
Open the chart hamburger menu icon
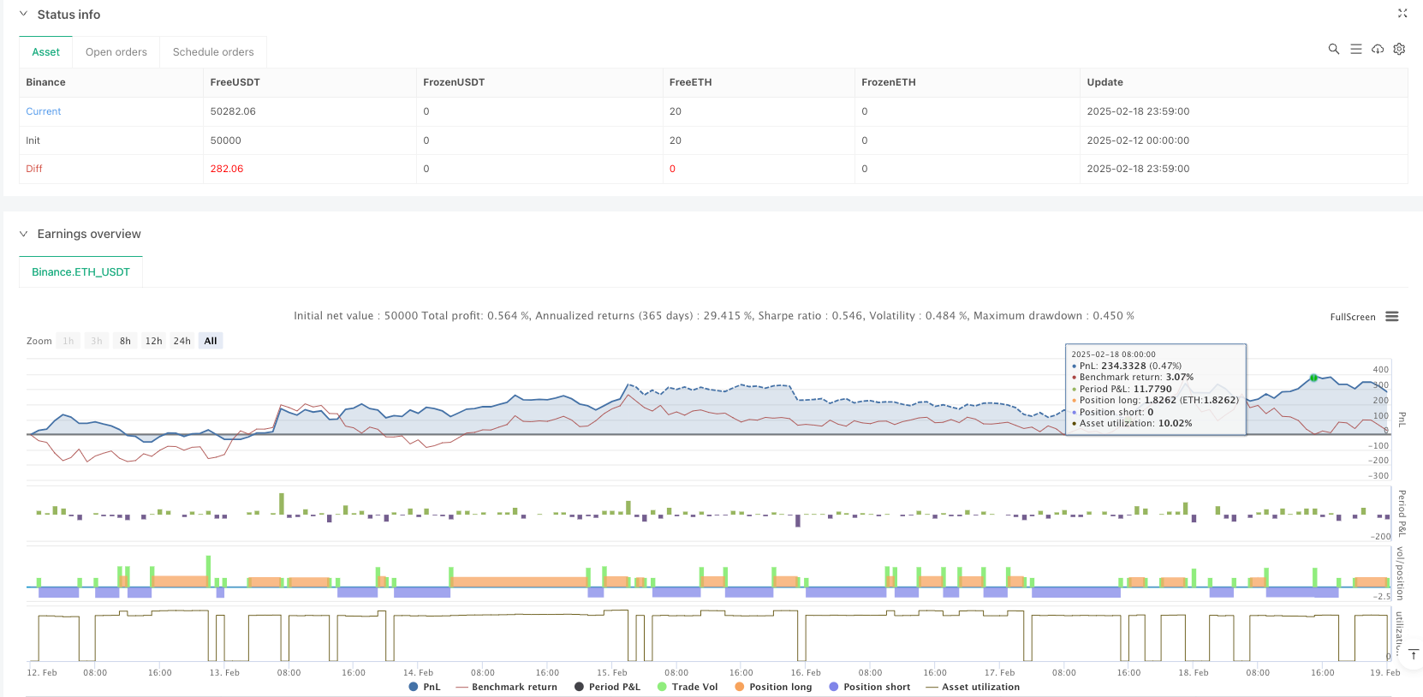[1392, 317]
